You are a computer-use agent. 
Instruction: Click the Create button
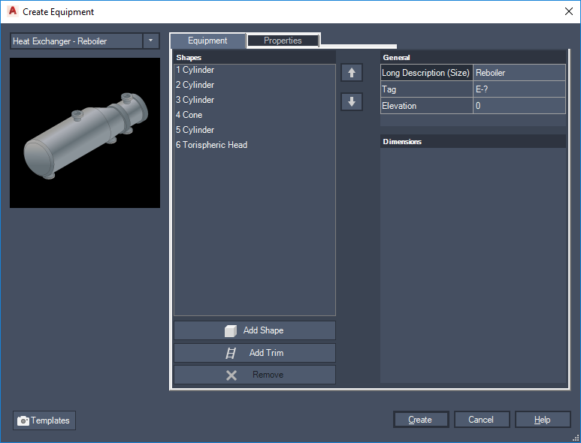click(x=421, y=420)
